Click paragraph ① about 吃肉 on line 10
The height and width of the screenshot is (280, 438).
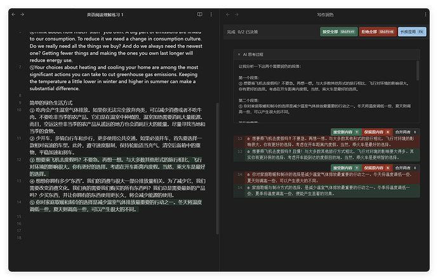pos(117,121)
